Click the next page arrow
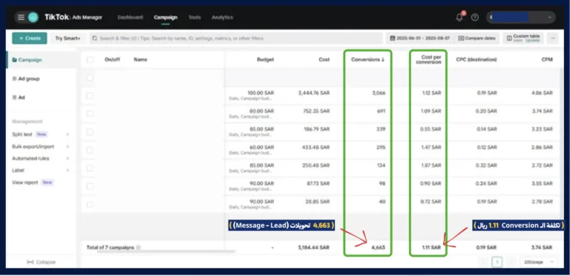The height and width of the screenshot is (276, 570). [x=511, y=262]
